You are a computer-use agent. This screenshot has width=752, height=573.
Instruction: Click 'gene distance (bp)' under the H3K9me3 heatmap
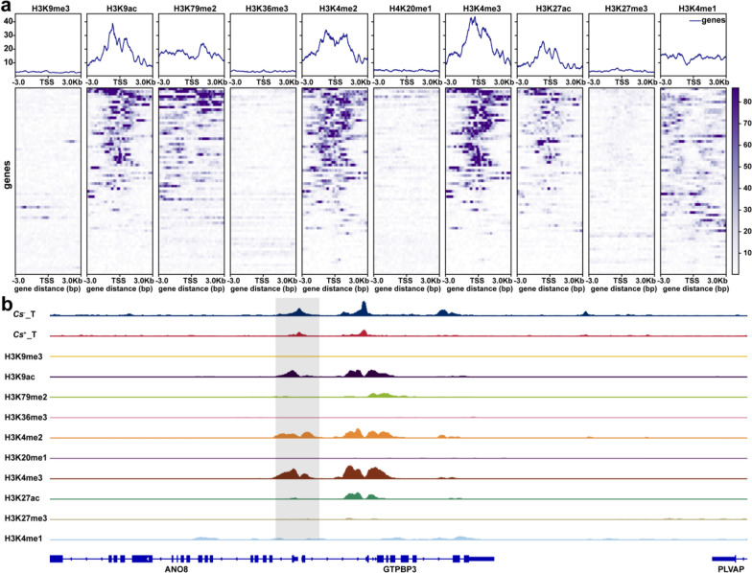click(48, 289)
